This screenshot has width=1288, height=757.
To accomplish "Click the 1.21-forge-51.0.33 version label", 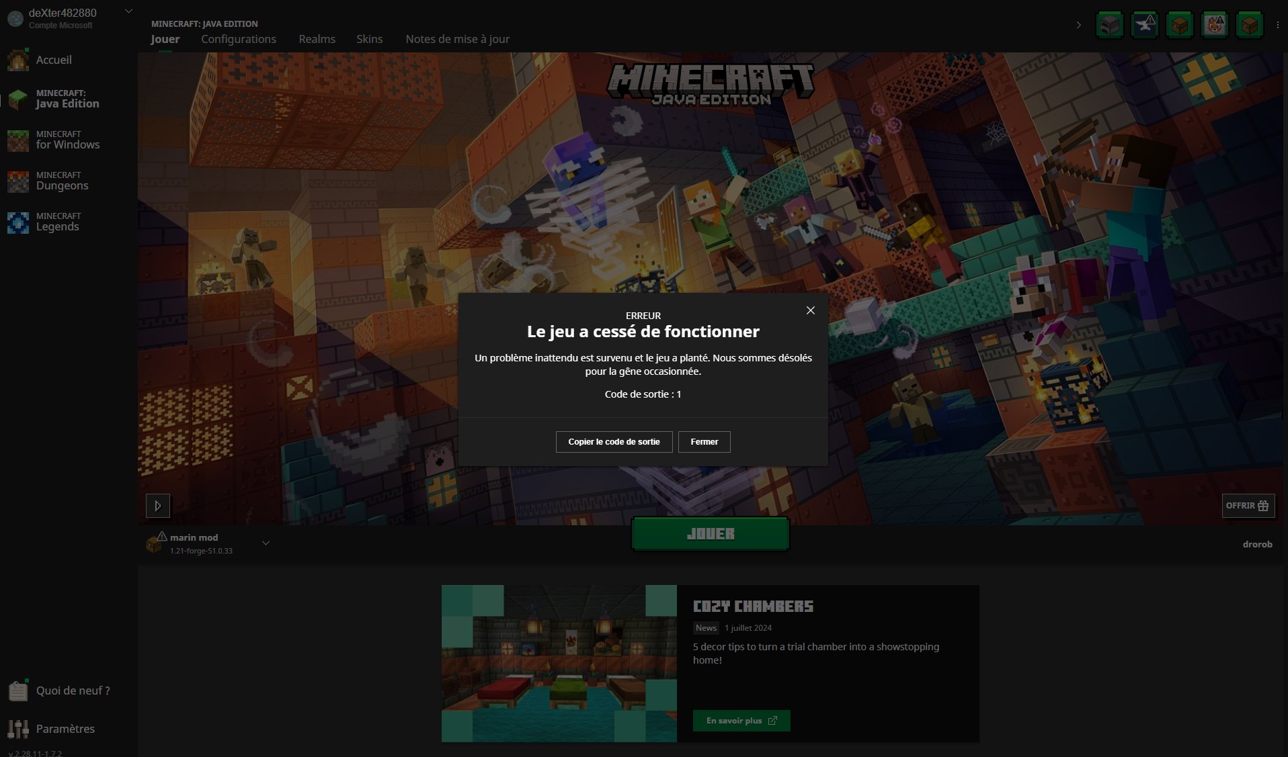I will tap(201, 551).
